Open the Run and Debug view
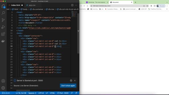This screenshot has height=95, width=169. pos(3,27)
